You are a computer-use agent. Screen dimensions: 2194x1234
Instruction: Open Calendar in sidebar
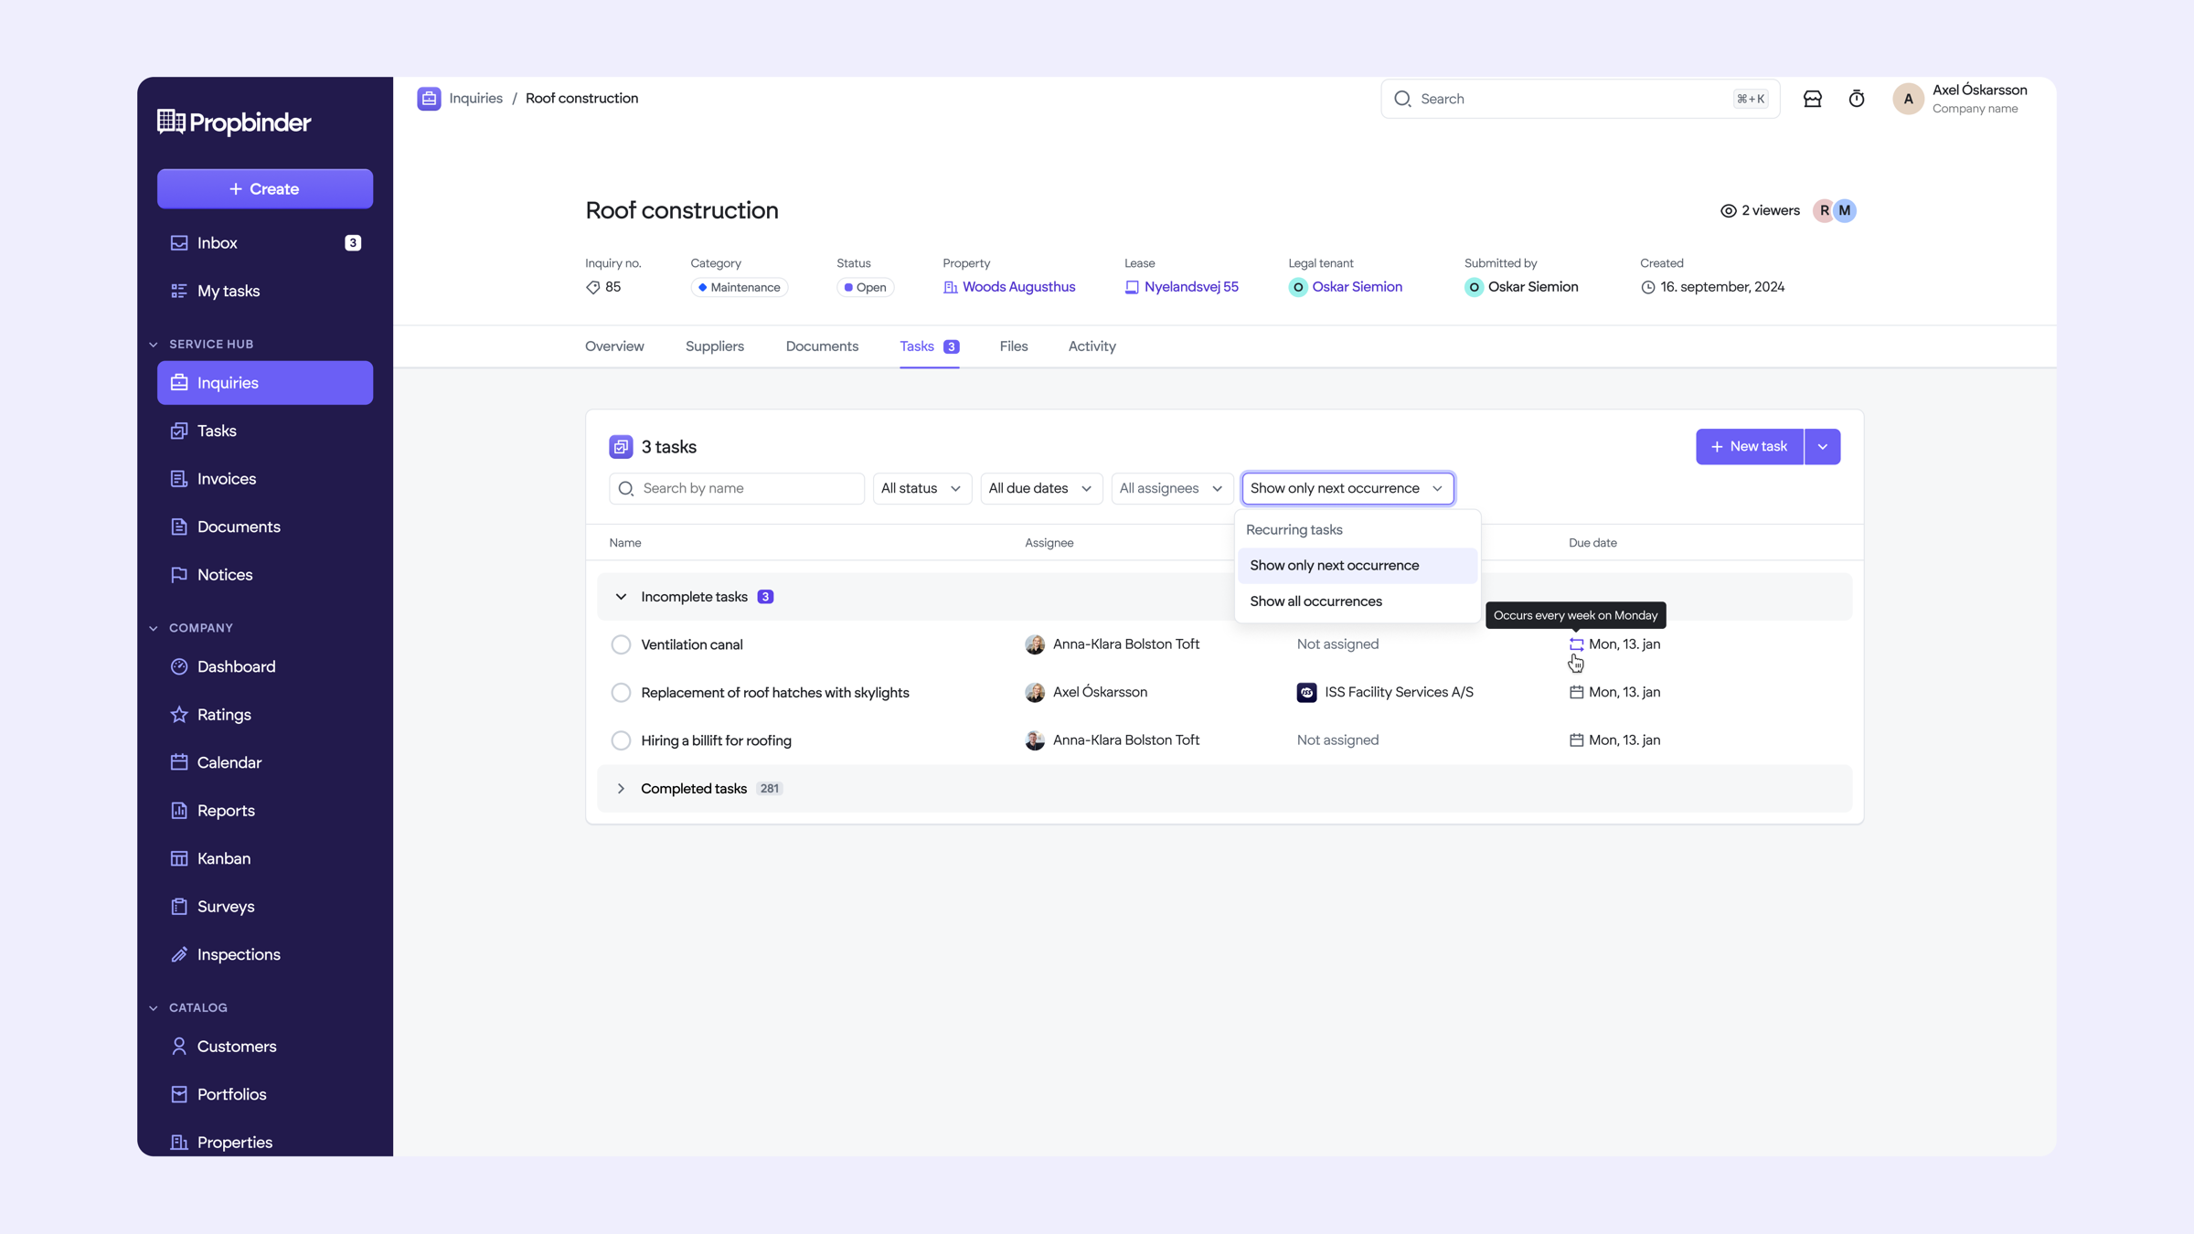pyautogui.click(x=265, y=762)
